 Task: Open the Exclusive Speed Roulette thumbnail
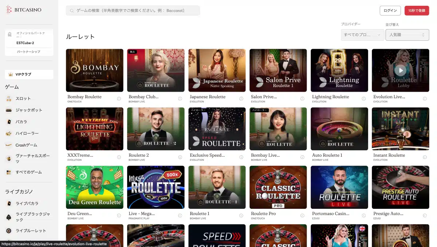[217, 129]
